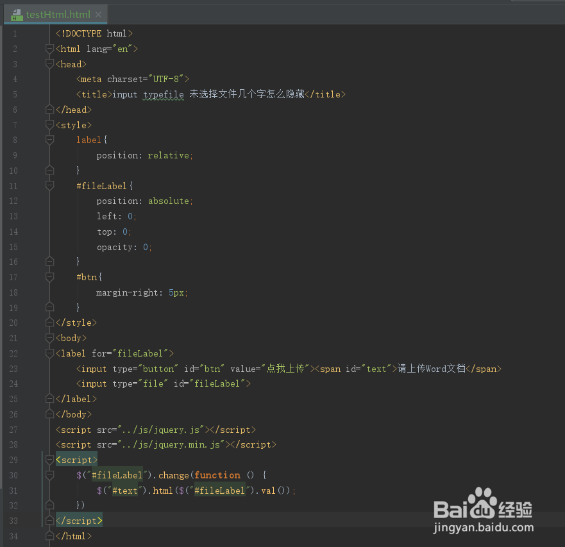Viewport: 565px width, 547px height.
Task: Collapse the #fileLabel CSS rule on line 11
Action: coord(50,186)
